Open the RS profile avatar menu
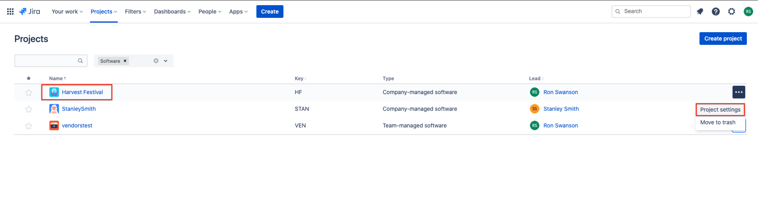The height and width of the screenshot is (212, 758). click(748, 12)
